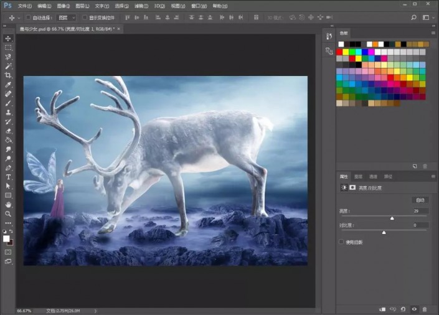Image resolution: width=439 pixels, height=315 pixels.
Task: Select the Dodge tool
Action: point(8,159)
